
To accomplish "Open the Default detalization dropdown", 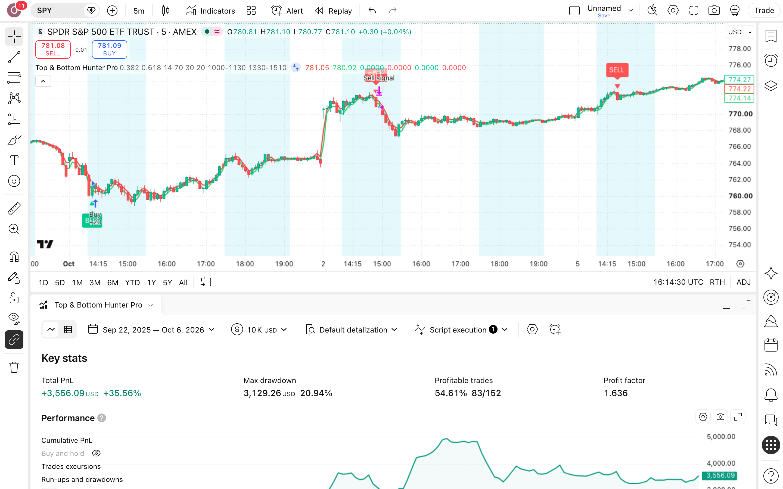I will (352, 330).
